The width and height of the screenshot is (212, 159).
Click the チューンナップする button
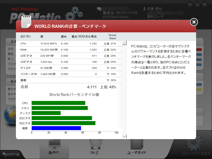click(196, 153)
